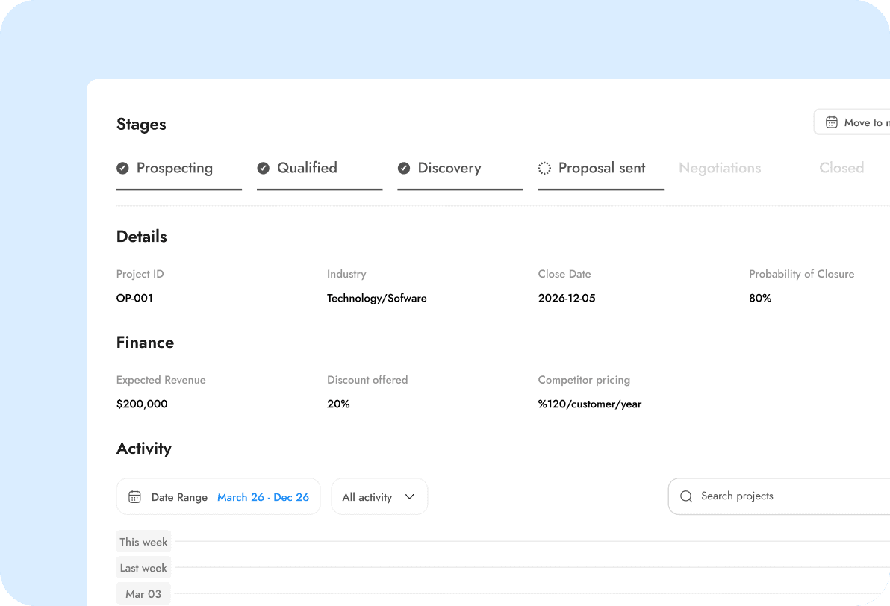Click the Industry label
The image size is (890, 606).
(346, 274)
